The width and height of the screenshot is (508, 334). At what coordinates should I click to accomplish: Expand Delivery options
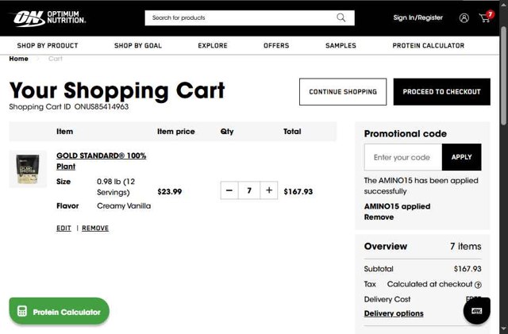coord(394,313)
